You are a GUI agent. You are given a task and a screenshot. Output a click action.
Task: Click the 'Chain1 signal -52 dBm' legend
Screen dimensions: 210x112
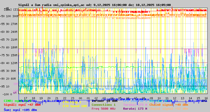[169, 109]
